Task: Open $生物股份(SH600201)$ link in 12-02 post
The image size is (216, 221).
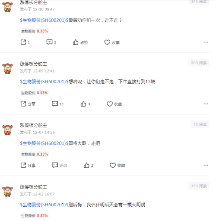Action: click(x=44, y=205)
